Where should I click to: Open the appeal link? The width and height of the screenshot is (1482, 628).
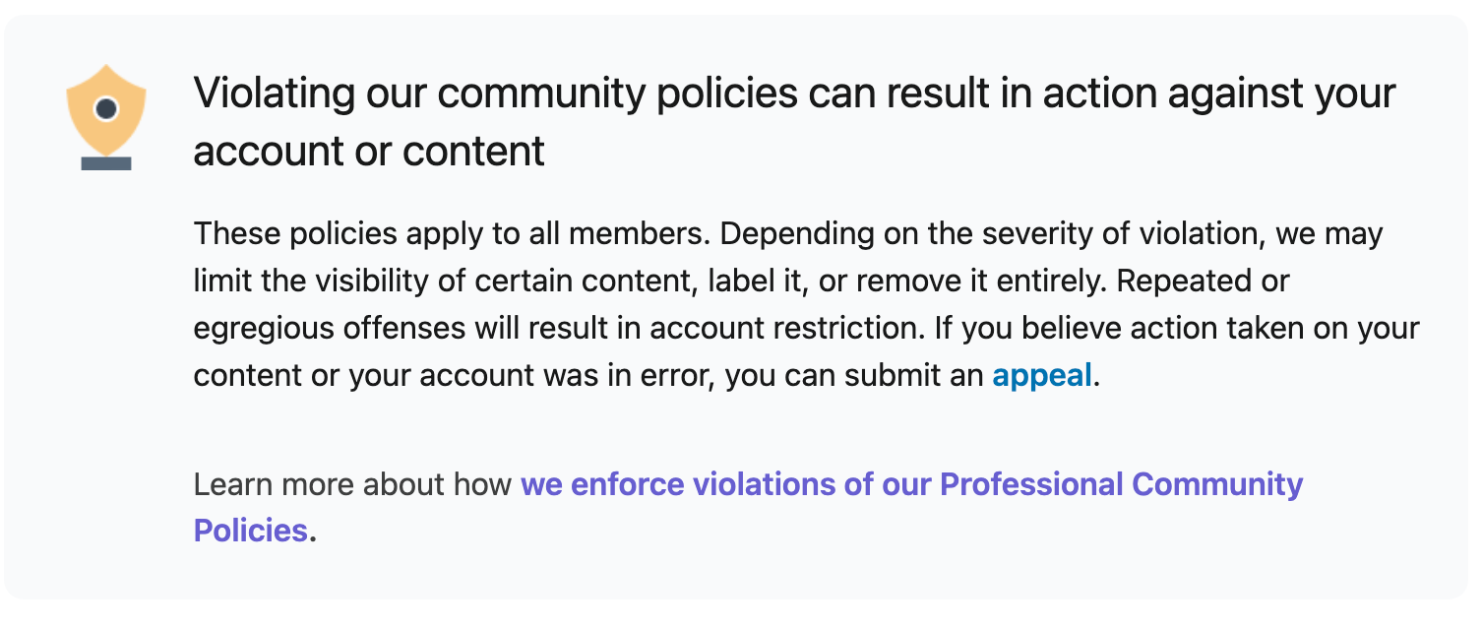point(1041,375)
